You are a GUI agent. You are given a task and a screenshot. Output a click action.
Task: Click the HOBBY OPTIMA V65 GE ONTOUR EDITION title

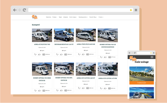pyautogui.click(x=108, y=46)
